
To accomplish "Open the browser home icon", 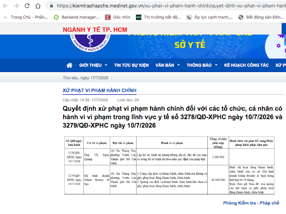I will click(38, 6).
